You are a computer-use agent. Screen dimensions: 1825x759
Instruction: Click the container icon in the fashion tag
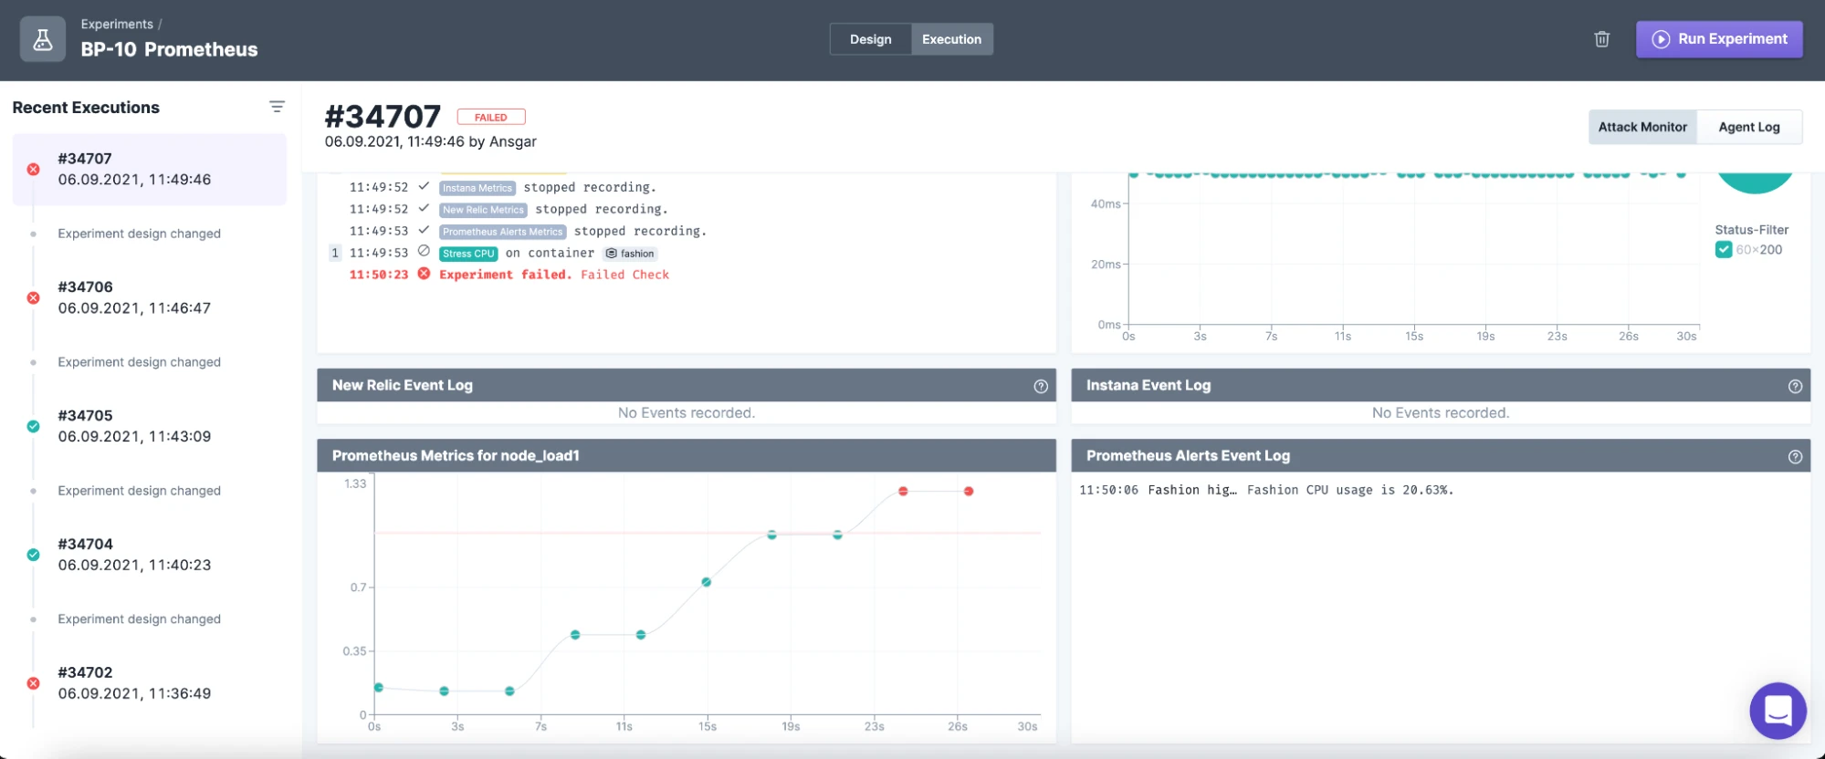611,254
